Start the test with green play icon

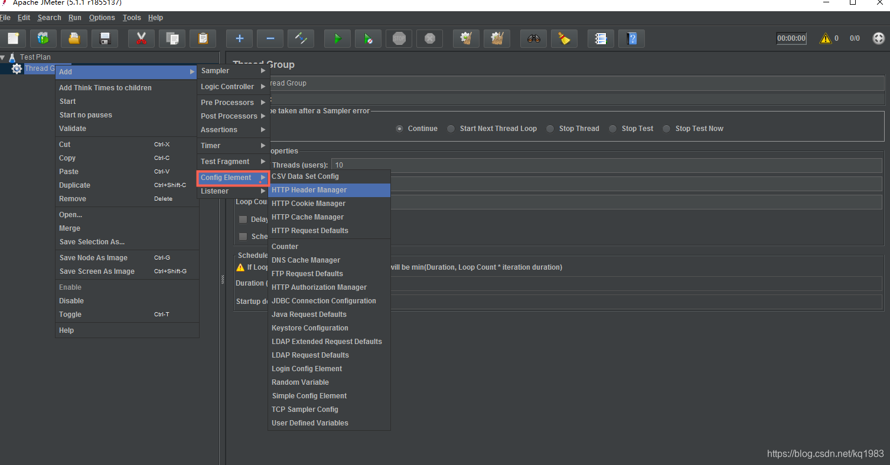(x=337, y=39)
